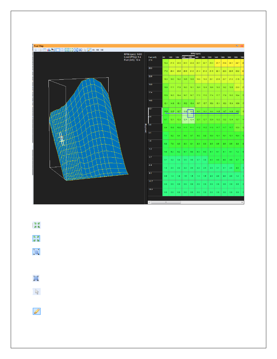Select the -1.2 load row header
Image resolution: width=277 pixels, height=359 pixels.
(x=155, y=152)
